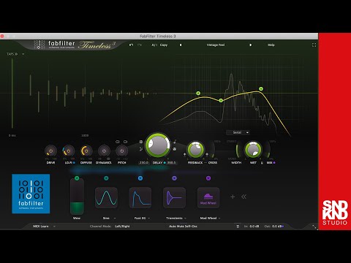351x263 pixels.
Task: Click the plus icon right of Feedback knob
Action: click(x=207, y=154)
